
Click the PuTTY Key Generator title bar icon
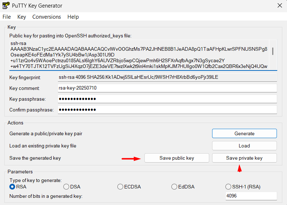click(x=6, y=5)
